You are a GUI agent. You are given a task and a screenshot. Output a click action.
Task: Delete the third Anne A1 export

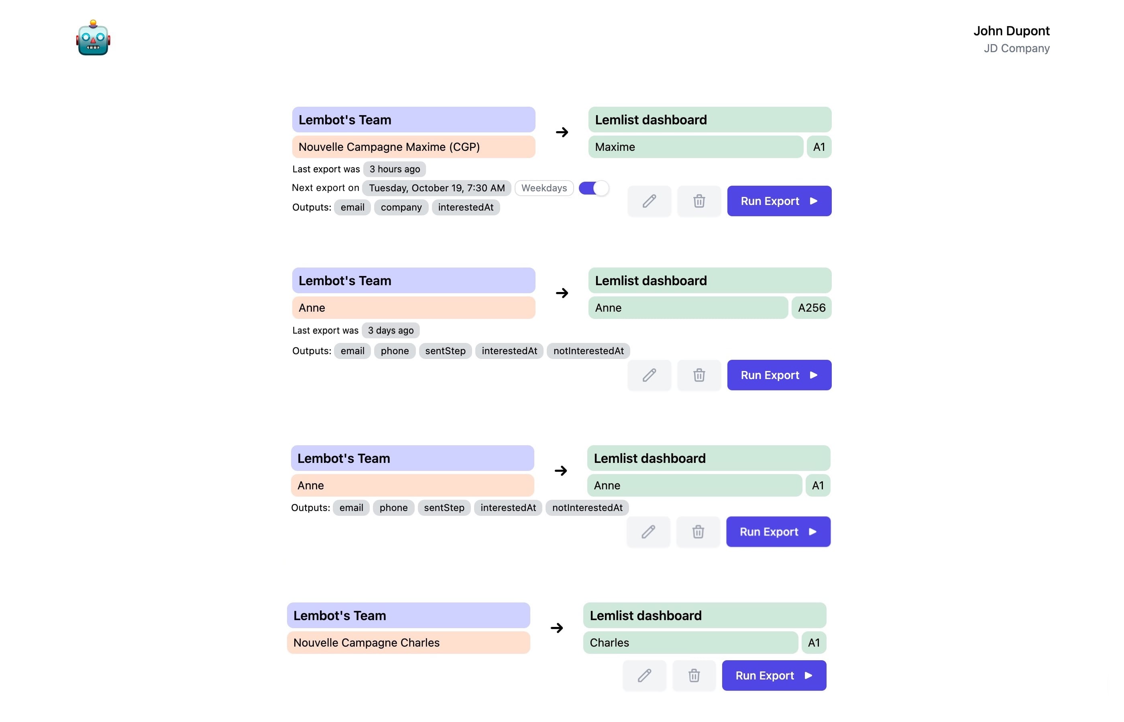(698, 531)
